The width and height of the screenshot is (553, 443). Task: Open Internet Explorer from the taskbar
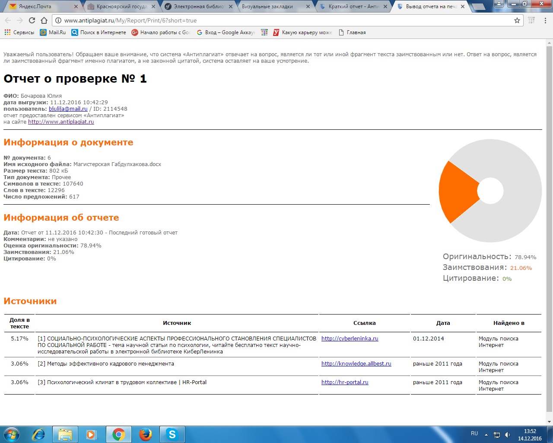coord(39,434)
